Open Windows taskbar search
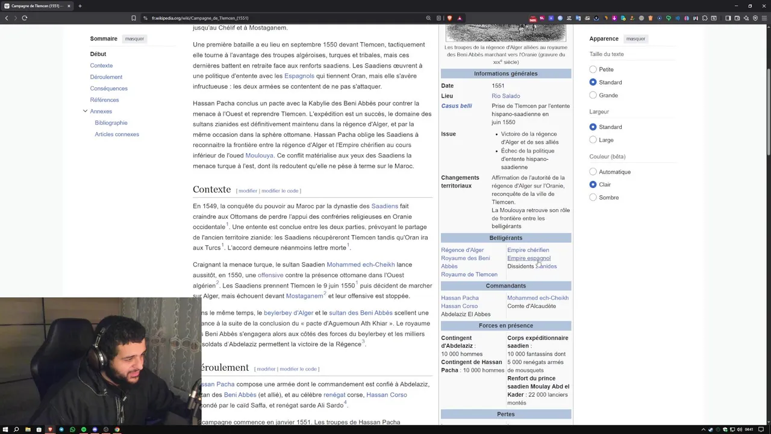Screen dimensions: 771x434 tap(16, 429)
